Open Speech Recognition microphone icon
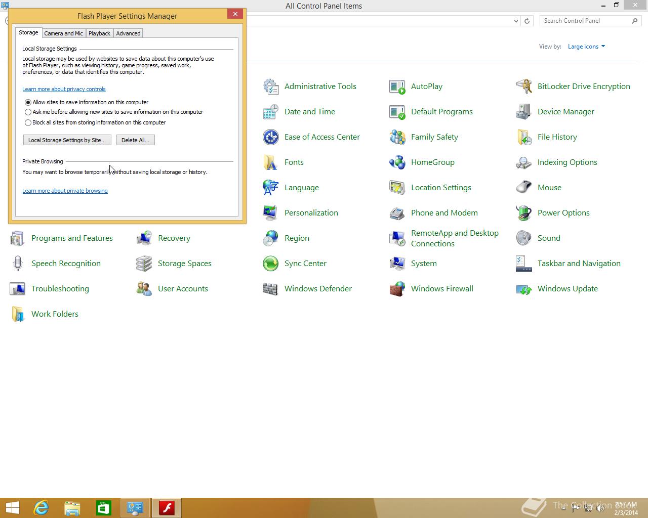The width and height of the screenshot is (648, 518). pos(18,264)
